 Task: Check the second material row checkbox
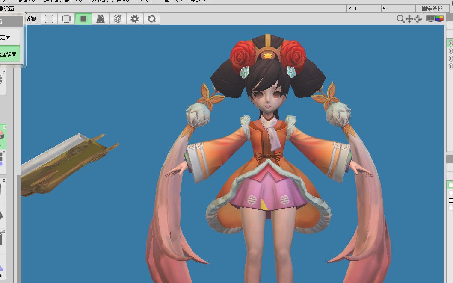[451, 193]
